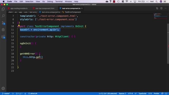Expand the test-error folder breadcrumb

pos(33,12)
